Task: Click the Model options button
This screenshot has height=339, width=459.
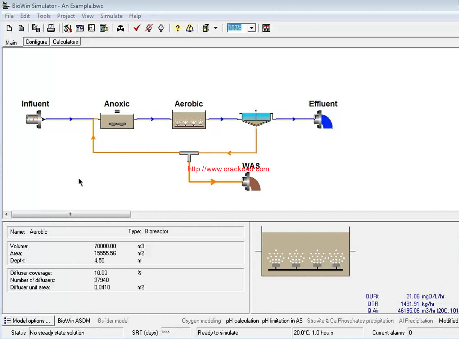Action: click(28, 321)
